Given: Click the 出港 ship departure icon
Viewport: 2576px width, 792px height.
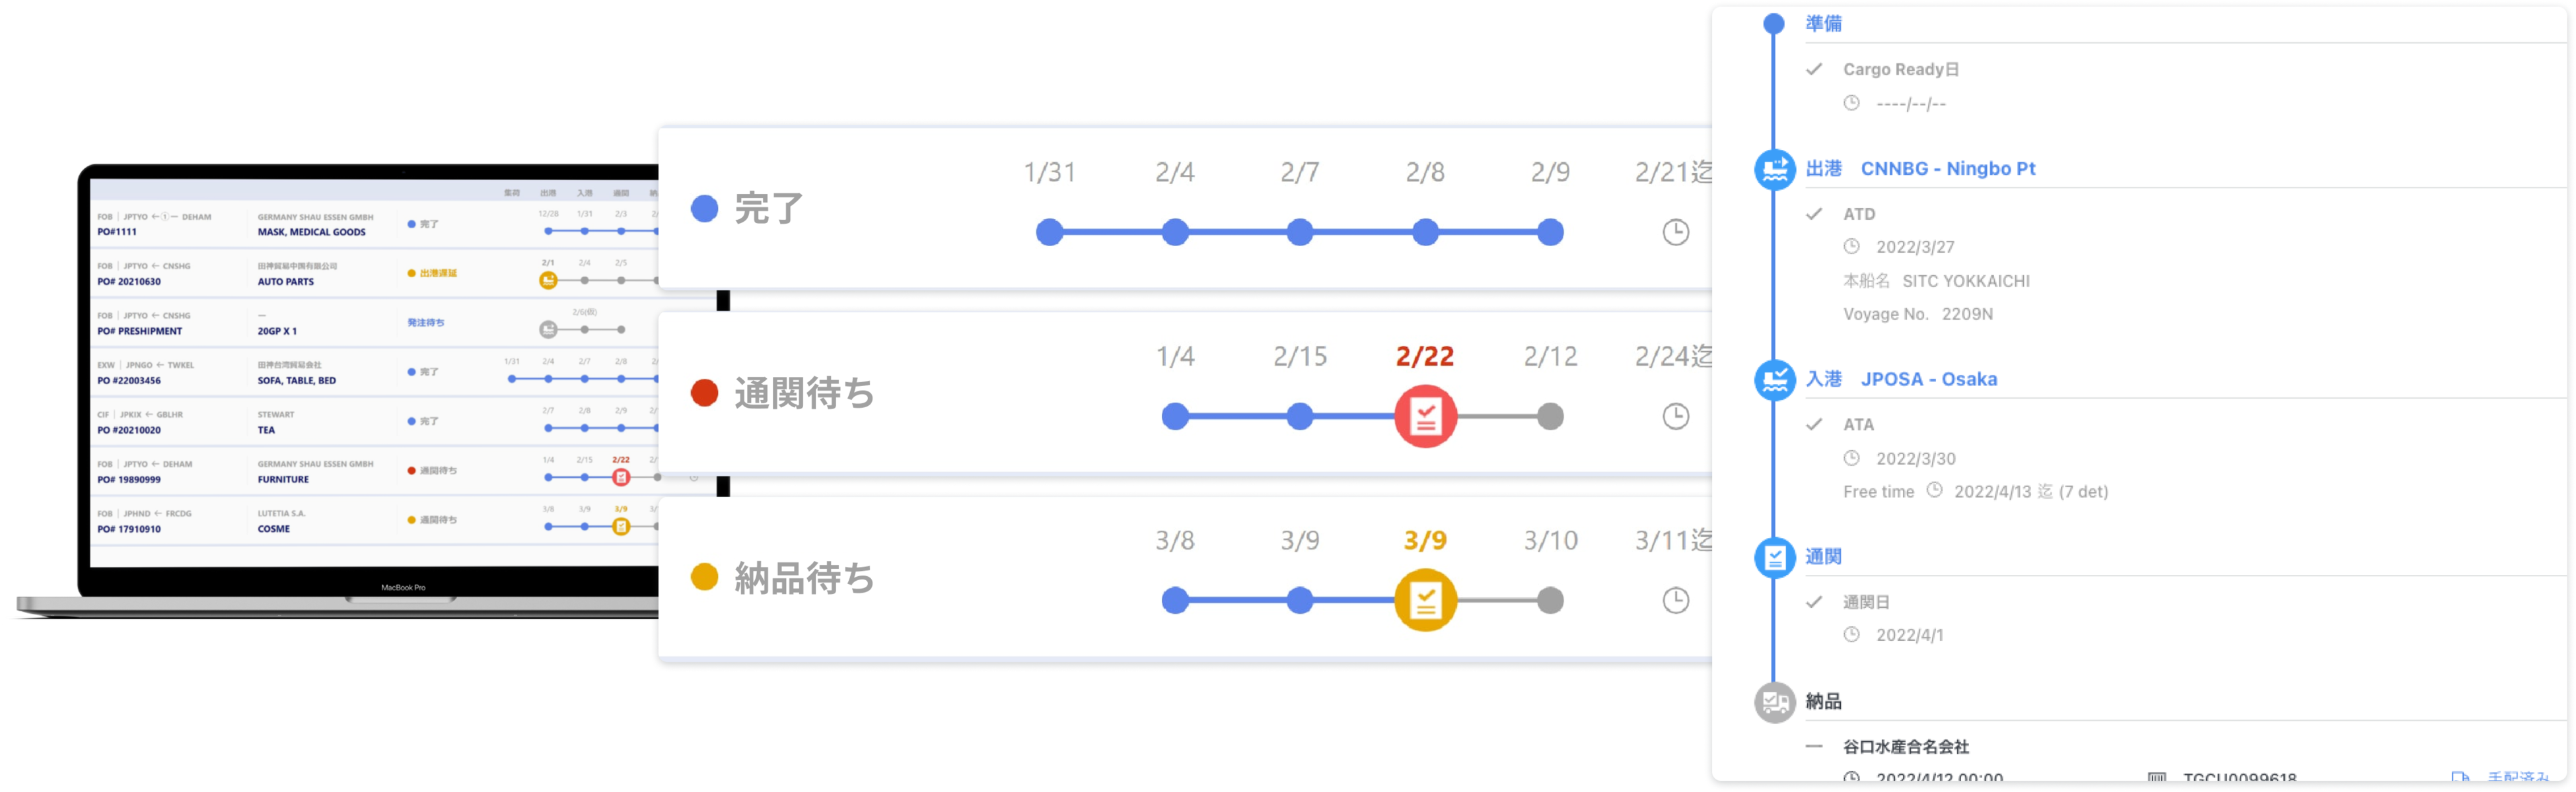Looking at the screenshot, I should coord(1775,169).
